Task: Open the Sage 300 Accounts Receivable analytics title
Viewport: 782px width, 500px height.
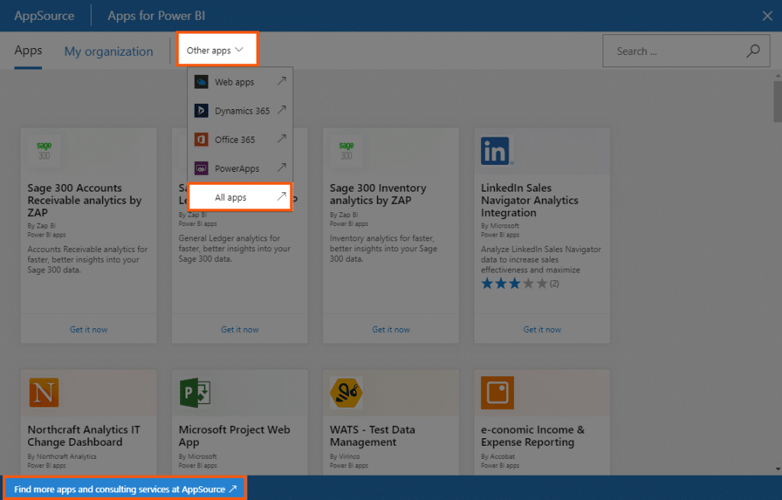Action: pos(84,201)
